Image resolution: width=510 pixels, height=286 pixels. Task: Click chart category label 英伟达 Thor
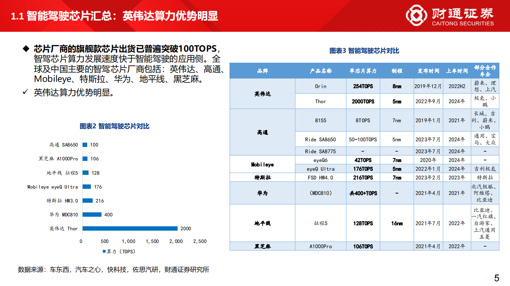pyautogui.click(x=64, y=228)
